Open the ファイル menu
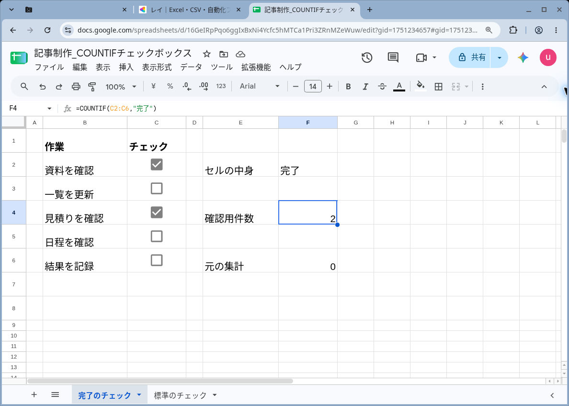 [x=49, y=67]
